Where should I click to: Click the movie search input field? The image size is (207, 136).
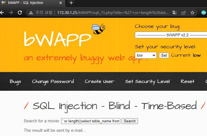tap(91, 121)
